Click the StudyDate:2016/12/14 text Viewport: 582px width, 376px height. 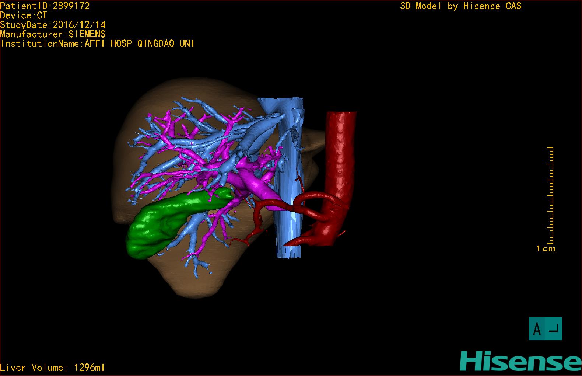53,25
